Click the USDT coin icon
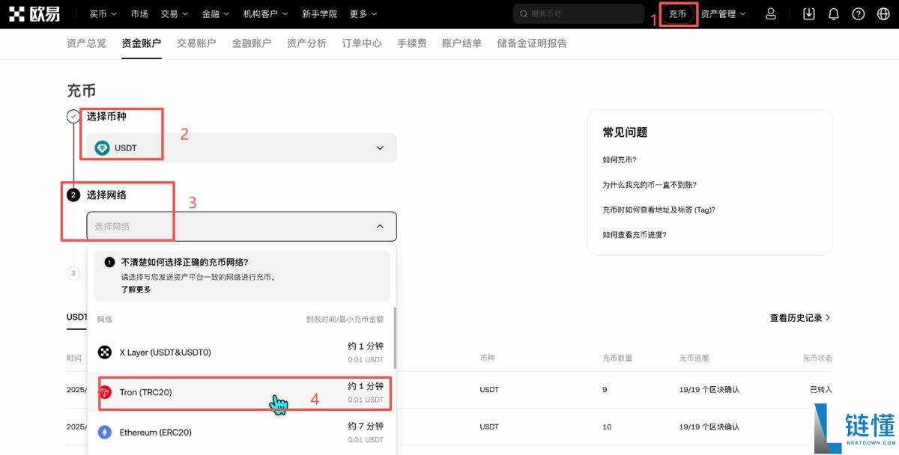Image resolution: width=899 pixels, height=455 pixels. tap(101, 147)
